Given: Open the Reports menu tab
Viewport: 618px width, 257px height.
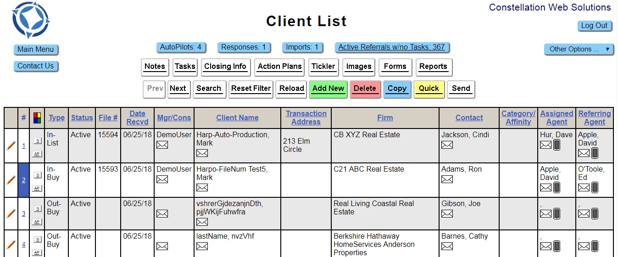Looking at the screenshot, I should coord(433,67).
